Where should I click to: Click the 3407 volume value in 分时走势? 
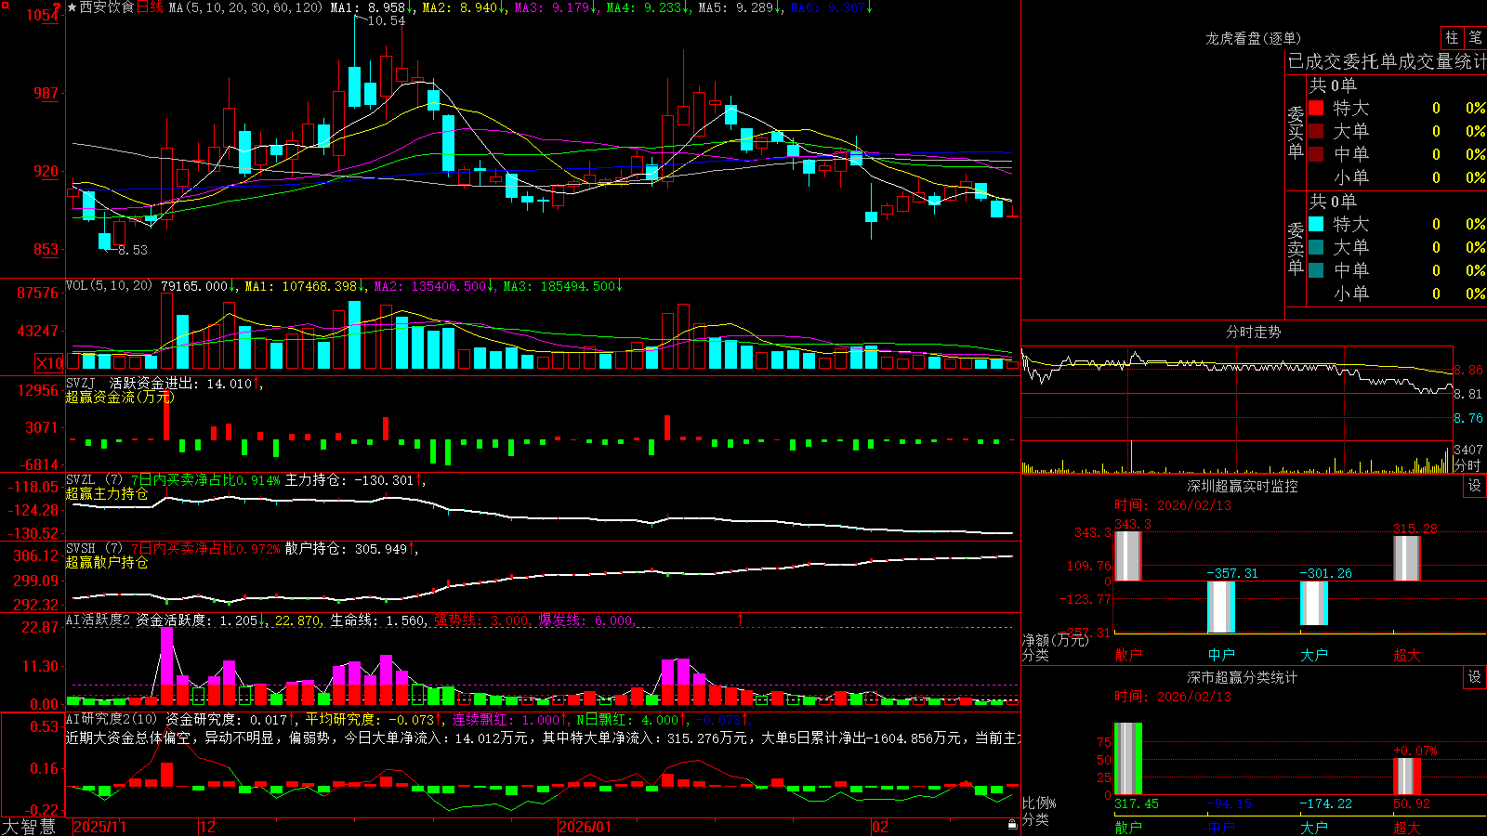pyautogui.click(x=1468, y=450)
